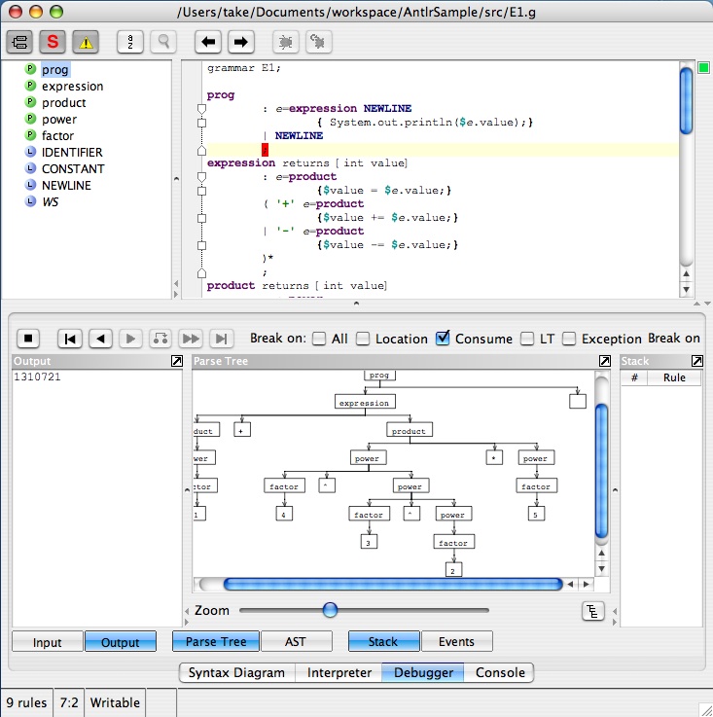Screen dimensions: 713x717
Task: Go back with the left arrow icon
Action: pos(207,42)
